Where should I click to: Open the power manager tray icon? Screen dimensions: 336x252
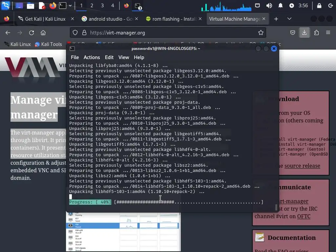click(x=292, y=6)
